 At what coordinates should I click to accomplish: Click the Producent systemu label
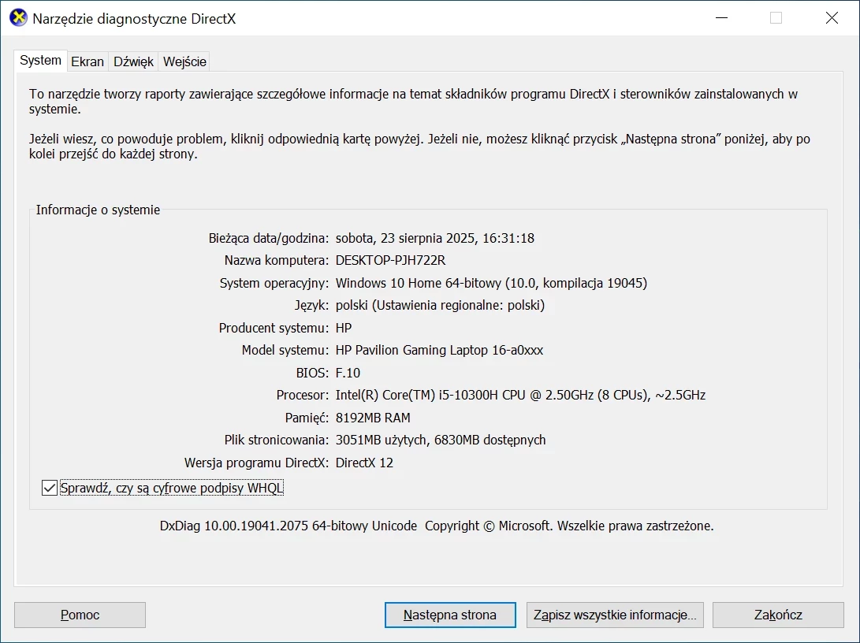(274, 328)
